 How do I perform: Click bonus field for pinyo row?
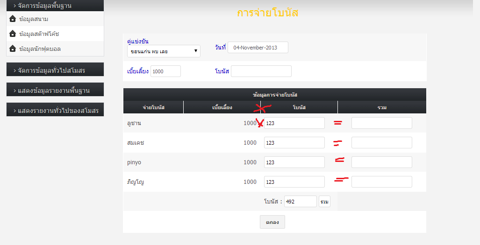[294, 162]
